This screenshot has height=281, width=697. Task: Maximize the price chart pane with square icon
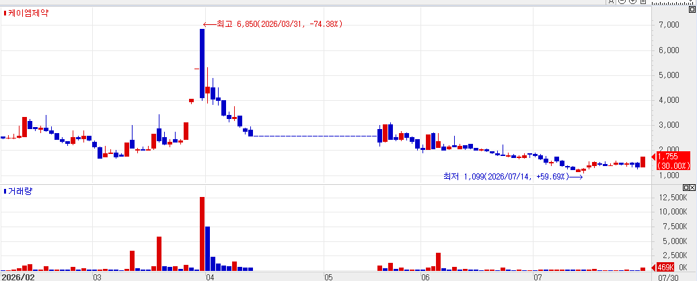click(692, 9)
